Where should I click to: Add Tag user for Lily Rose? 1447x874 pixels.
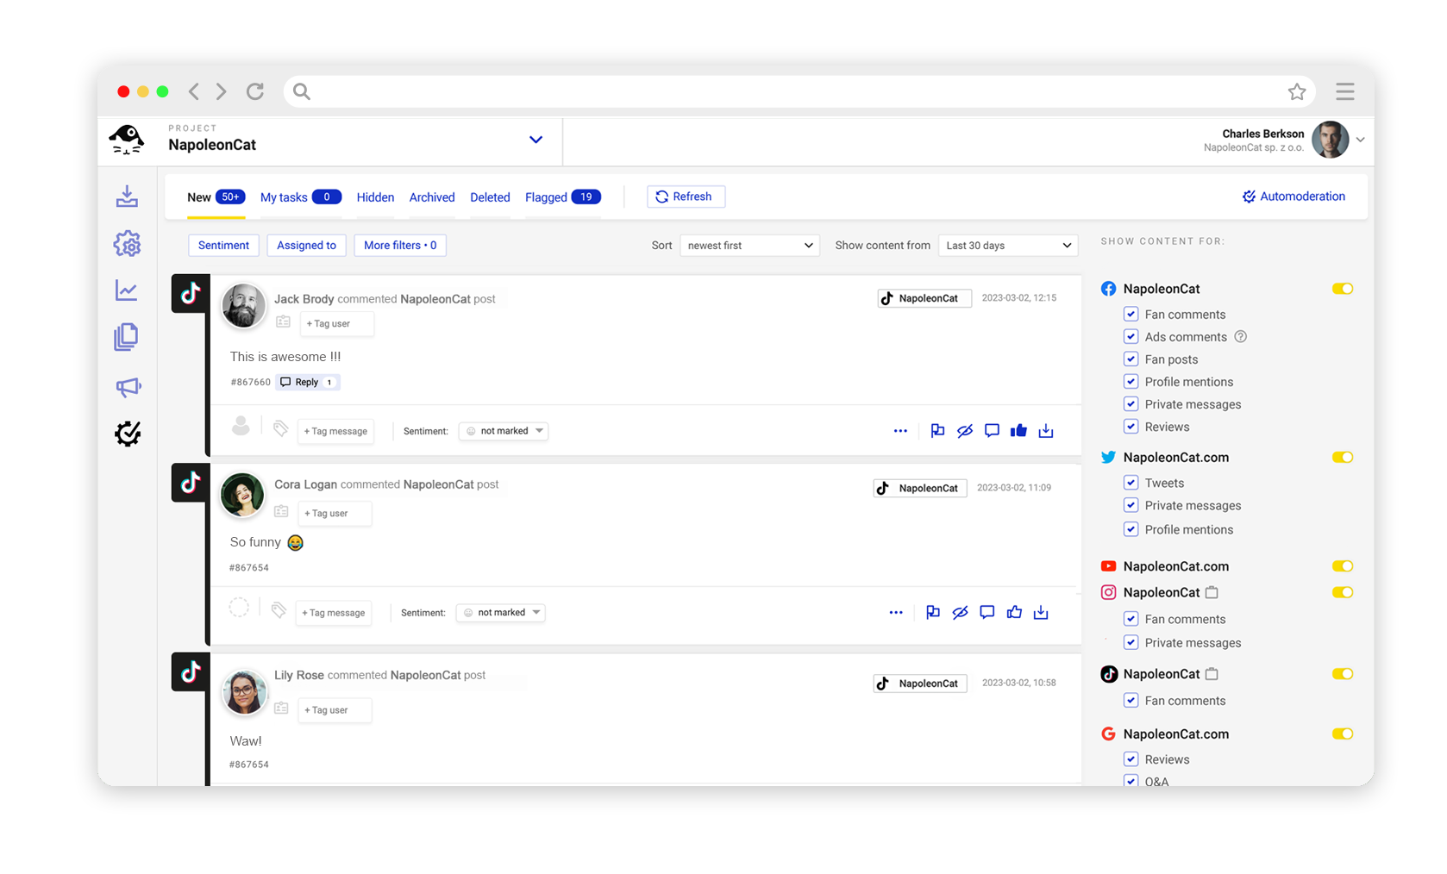[x=335, y=710]
